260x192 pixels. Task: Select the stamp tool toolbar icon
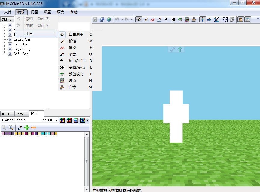tap(194, 19)
